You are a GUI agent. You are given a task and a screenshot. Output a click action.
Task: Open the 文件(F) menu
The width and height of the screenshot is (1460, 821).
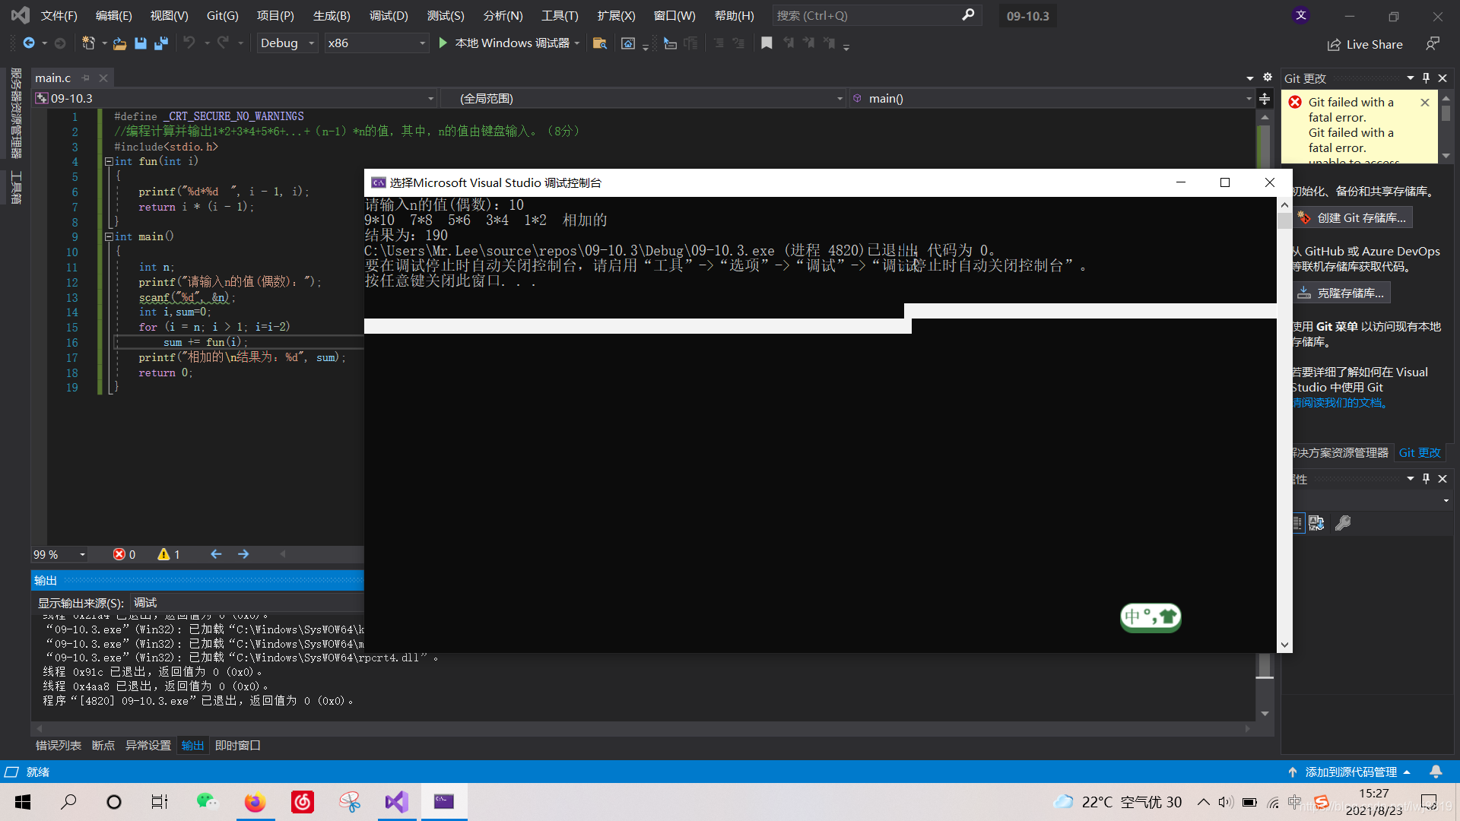click(x=59, y=15)
